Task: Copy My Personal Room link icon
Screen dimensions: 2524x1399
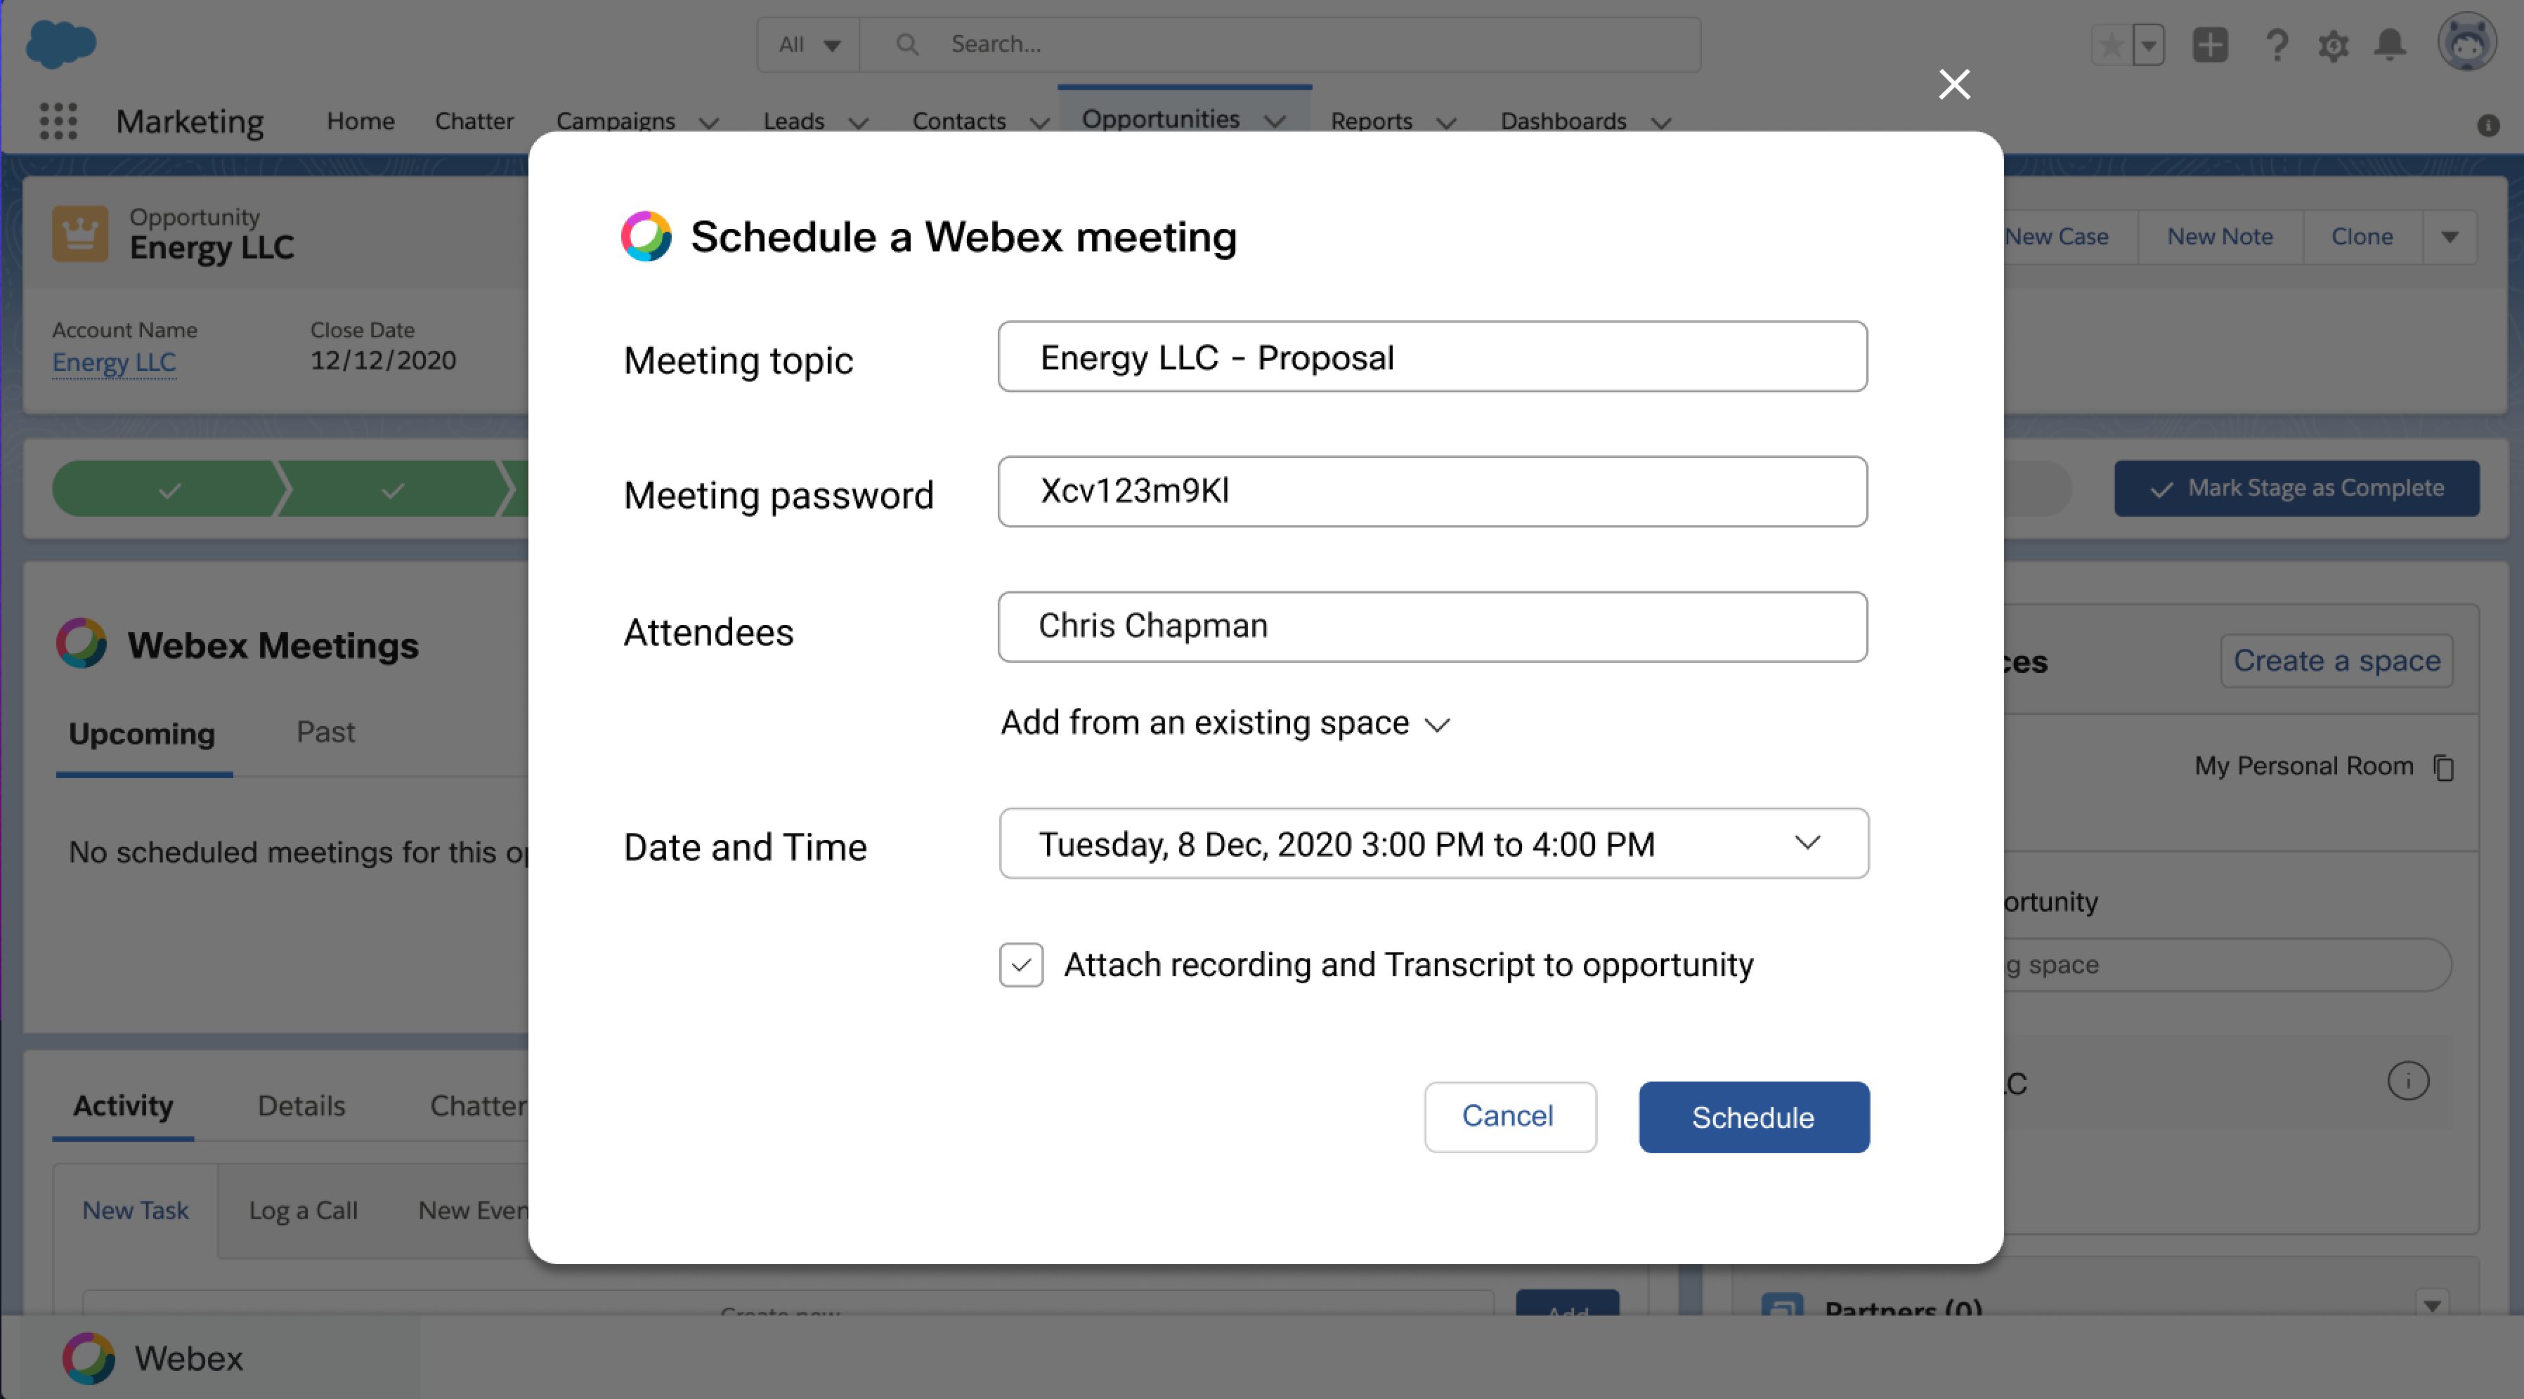Action: (x=2445, y=768)
